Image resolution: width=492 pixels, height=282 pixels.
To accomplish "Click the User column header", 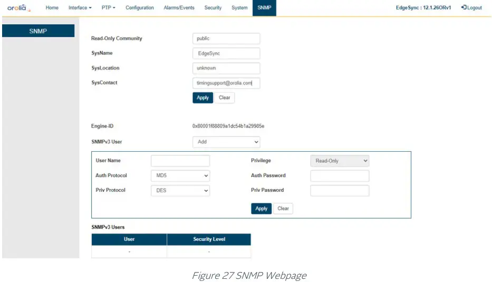I will tap(129, 239).
